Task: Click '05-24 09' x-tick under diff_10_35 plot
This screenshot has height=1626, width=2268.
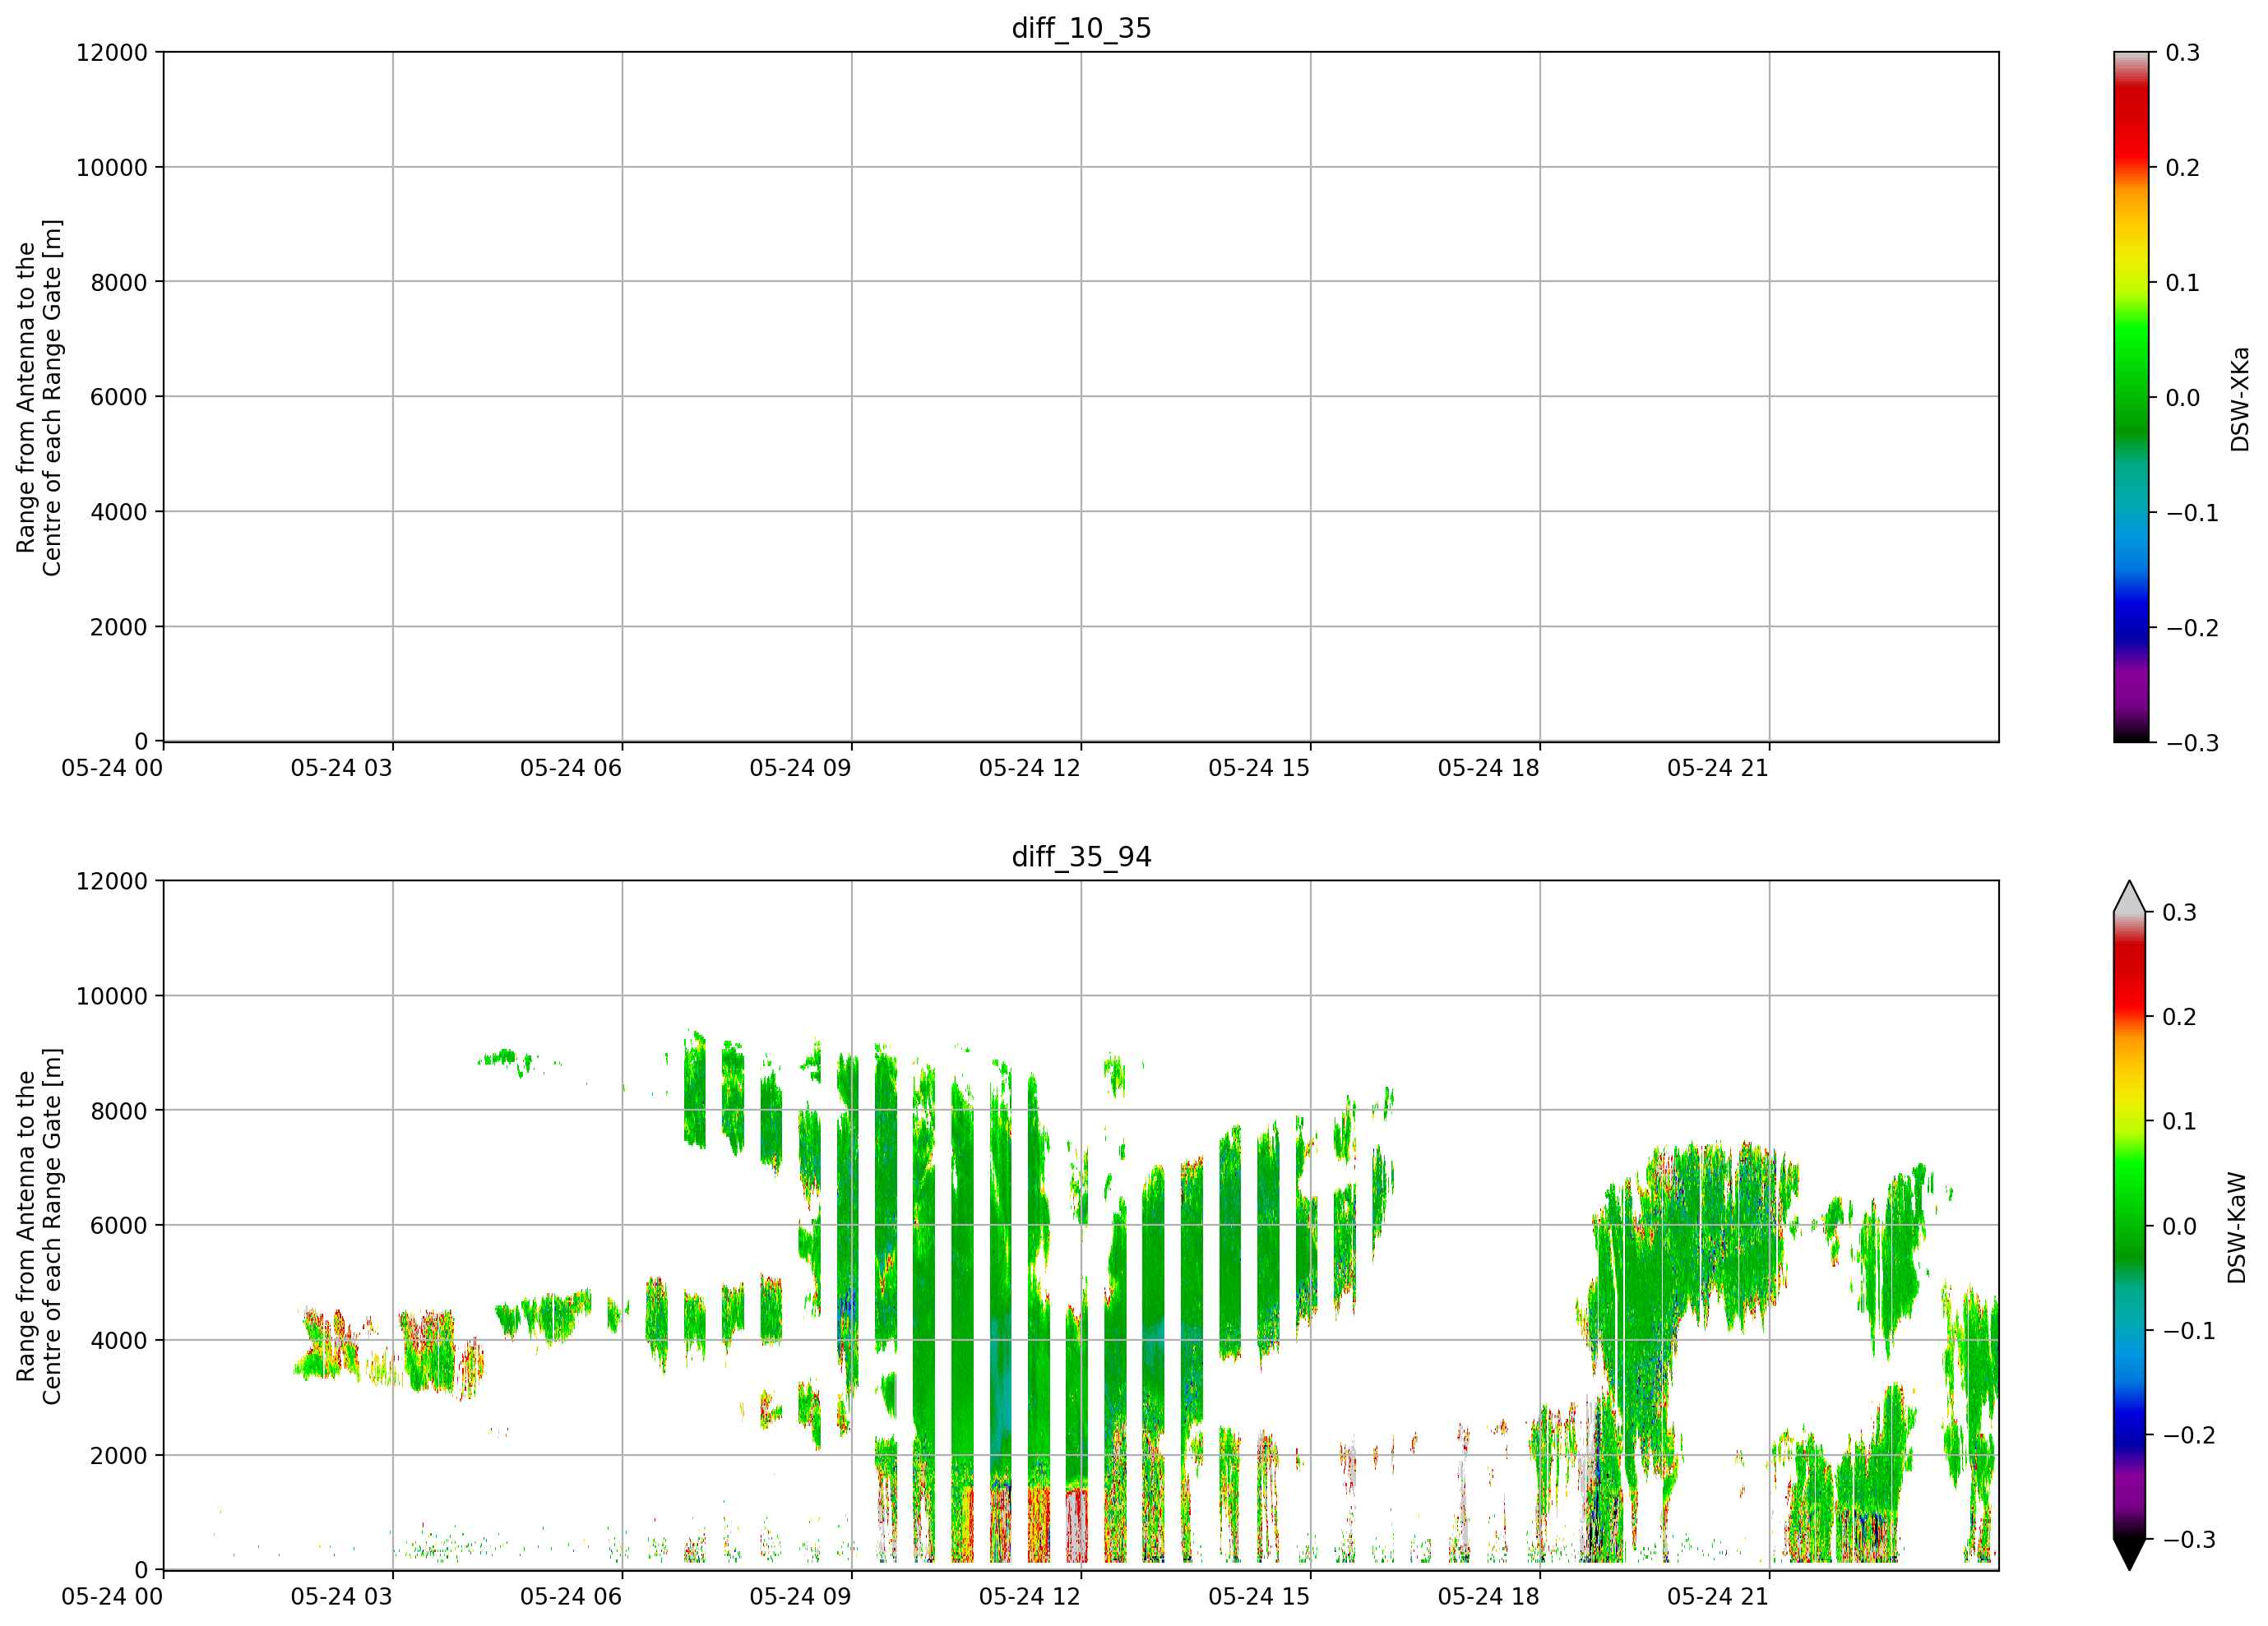Action: pyautogui.click(x=801, y=769)
